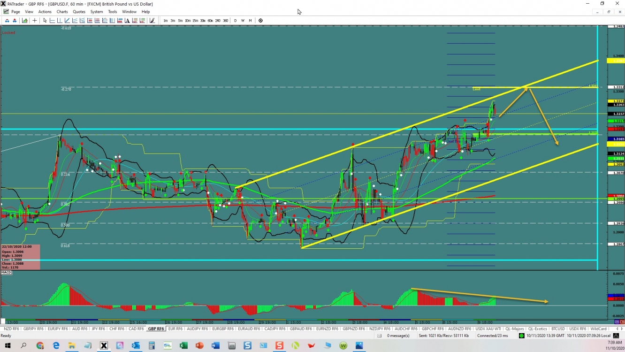Viewport: 625px width, 352px height.
Task: Open Windows Start menu
Action: (x=7, y=345)
